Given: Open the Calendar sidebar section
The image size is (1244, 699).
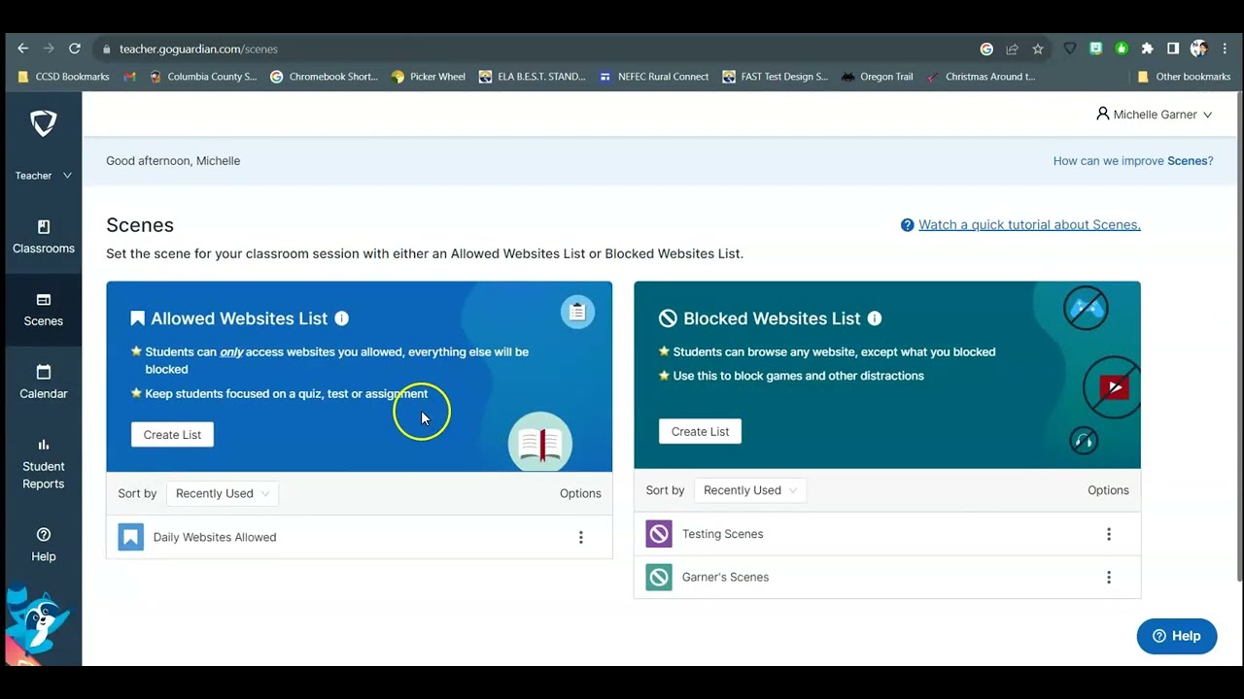Looking at the screenshot, I should 44,383.
